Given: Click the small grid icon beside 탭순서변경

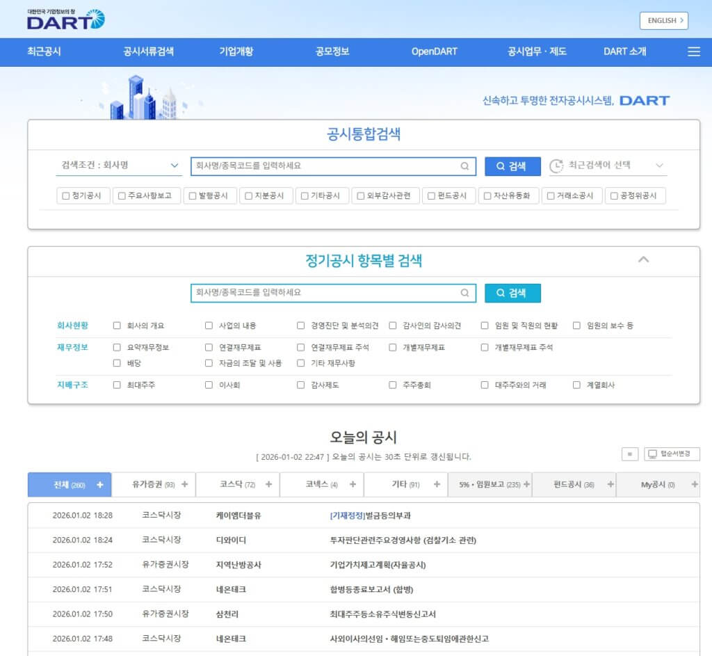Looking at the screenshot, I should 629,454.
